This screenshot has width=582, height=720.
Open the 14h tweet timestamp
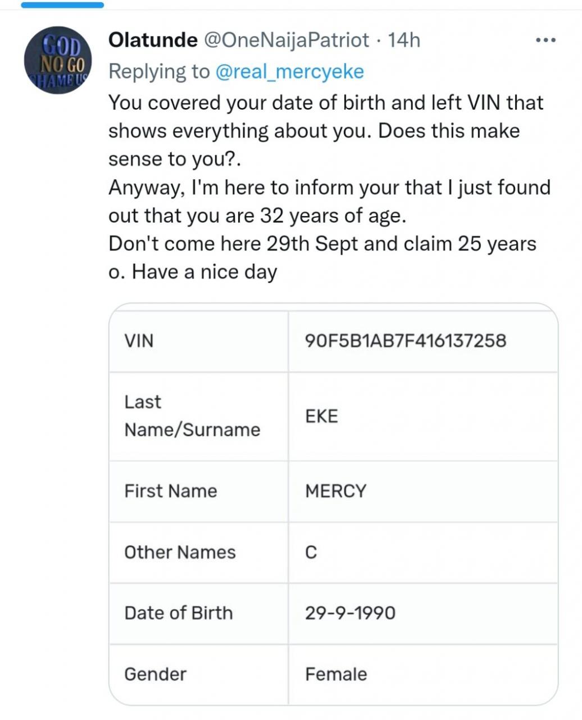(x=404, y=40)
